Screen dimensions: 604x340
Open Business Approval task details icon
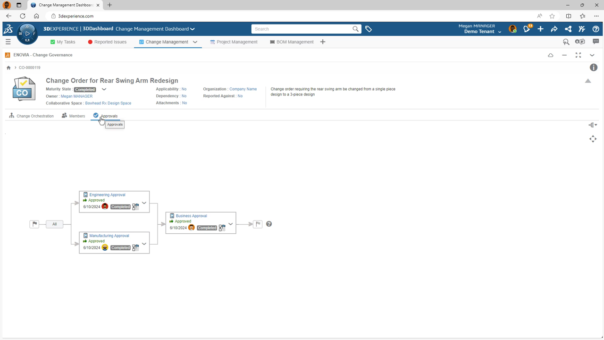(222, 228)
